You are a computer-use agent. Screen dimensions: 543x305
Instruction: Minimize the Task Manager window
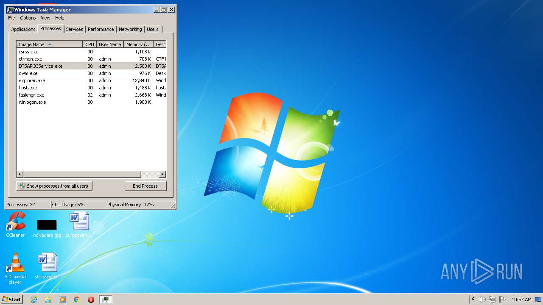pos(157,9)
